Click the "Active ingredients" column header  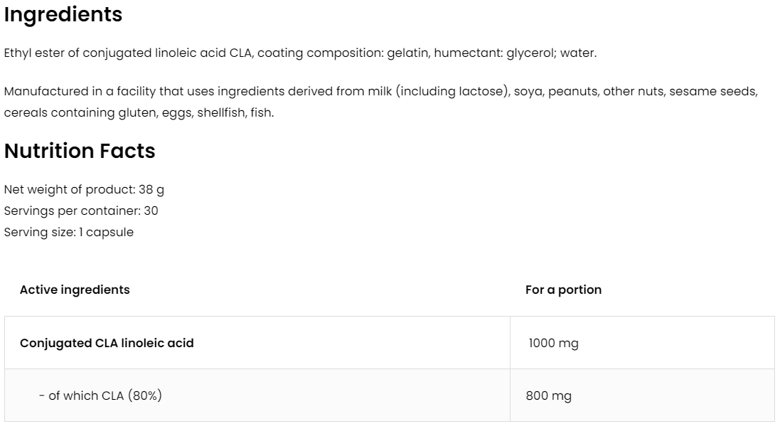pos(75,290)
